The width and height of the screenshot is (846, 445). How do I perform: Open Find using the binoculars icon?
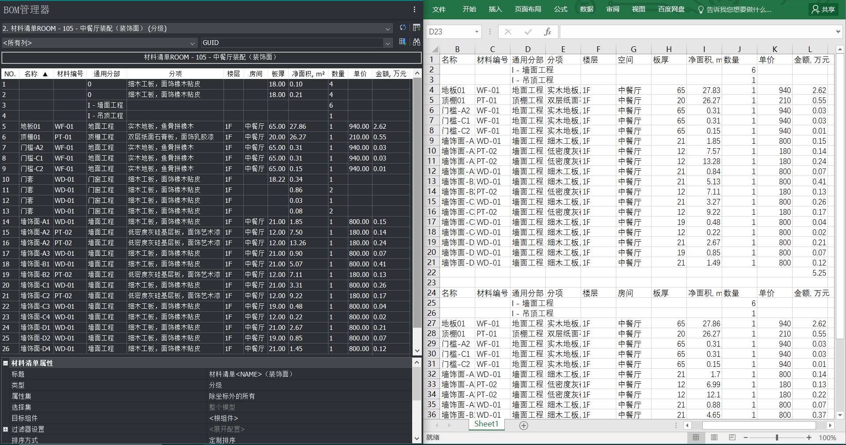(x=416, y=42)
